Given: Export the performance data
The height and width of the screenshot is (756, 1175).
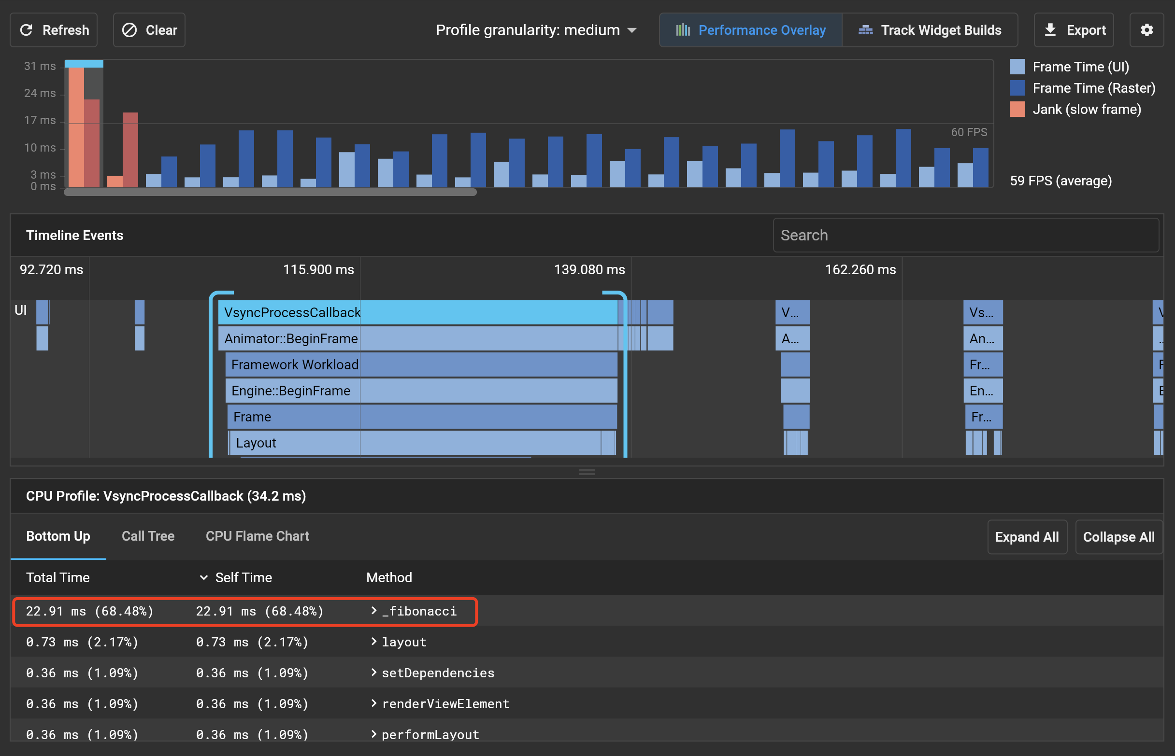Looking at the screenshot, I should tap(1074, 30).
